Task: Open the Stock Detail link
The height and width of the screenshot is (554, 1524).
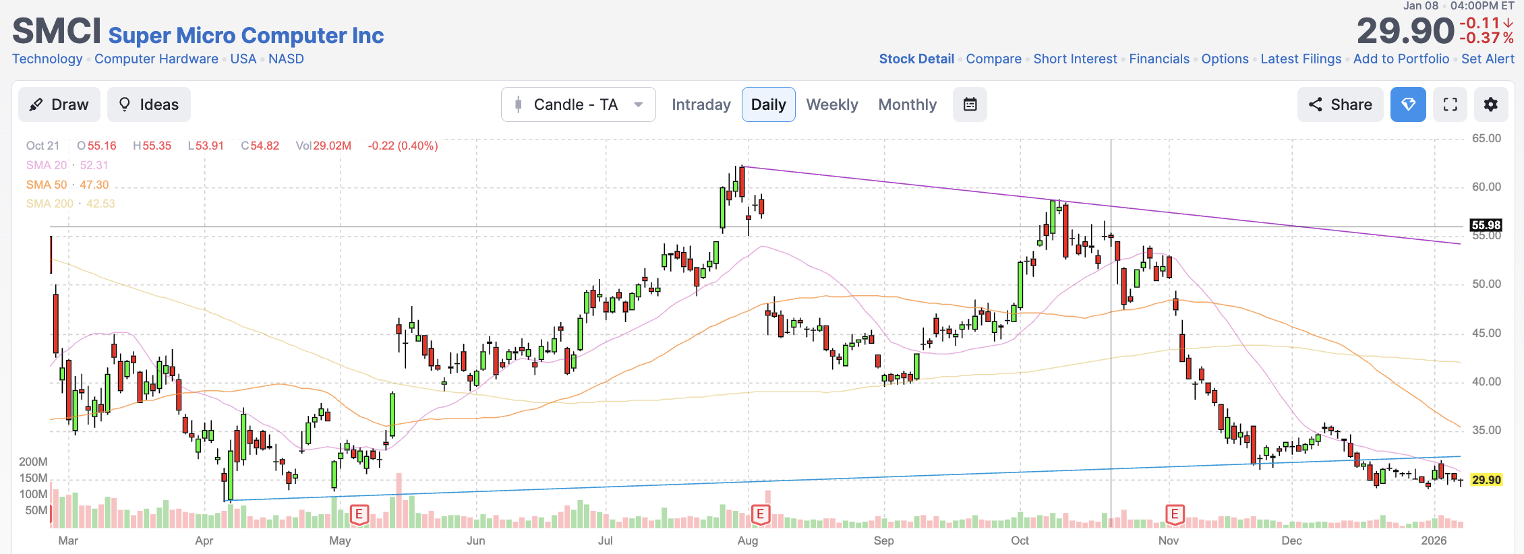Action: point(916,59)
